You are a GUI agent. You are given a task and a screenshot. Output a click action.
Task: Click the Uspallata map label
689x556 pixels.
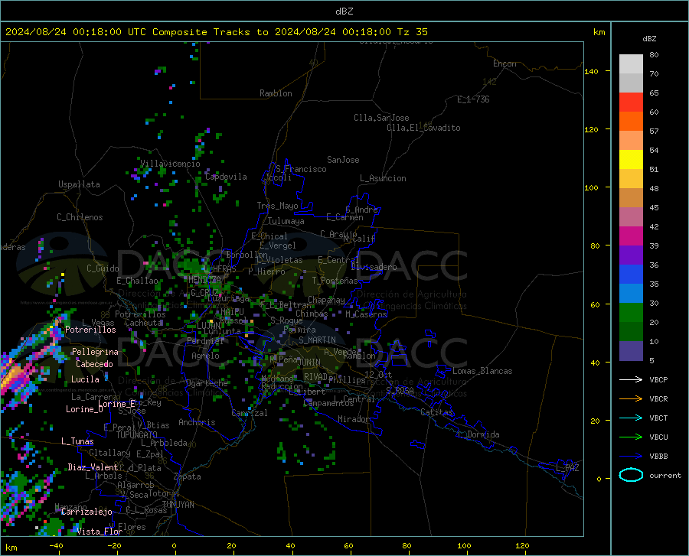(79, 184)
